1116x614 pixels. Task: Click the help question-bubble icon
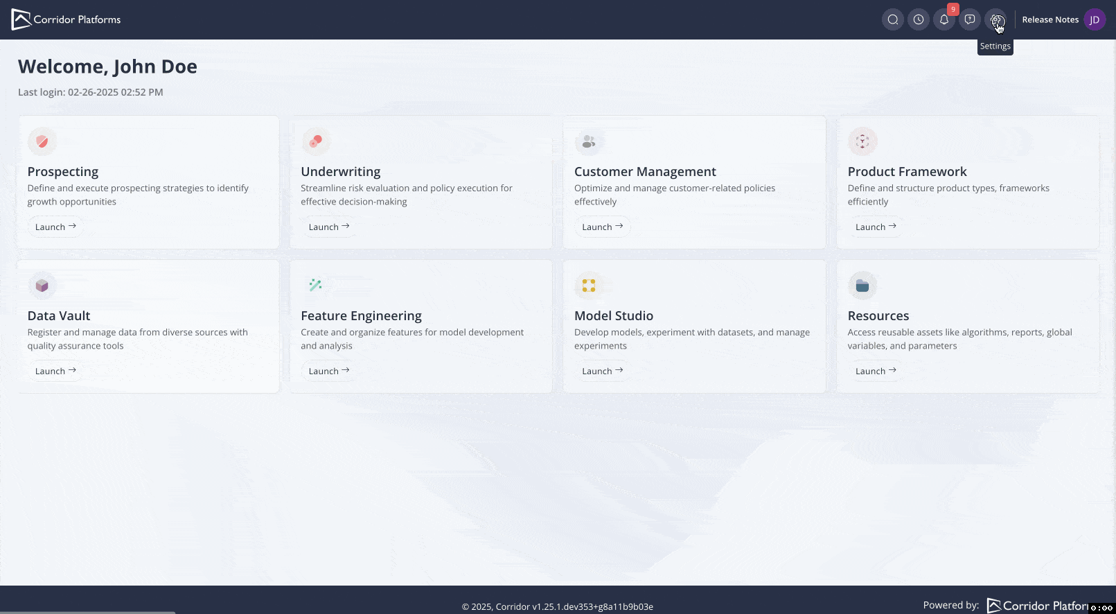click(x=970, y=19)
